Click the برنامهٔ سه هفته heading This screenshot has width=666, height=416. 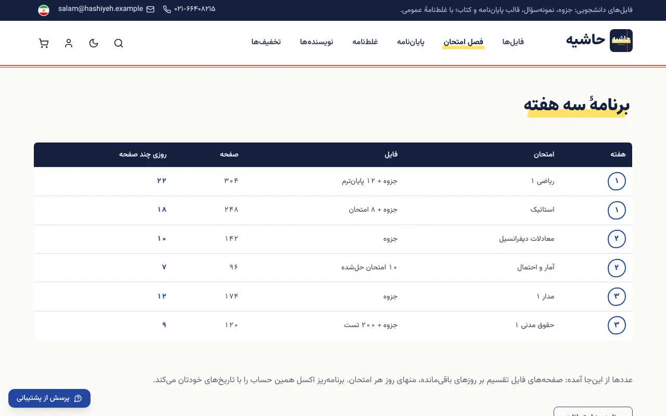(577, 105)
